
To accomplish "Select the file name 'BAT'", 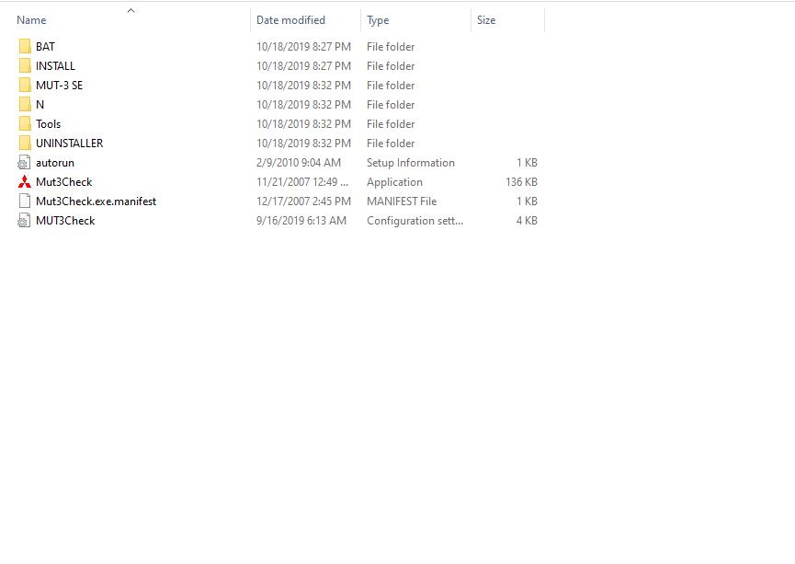I will 45,47.
